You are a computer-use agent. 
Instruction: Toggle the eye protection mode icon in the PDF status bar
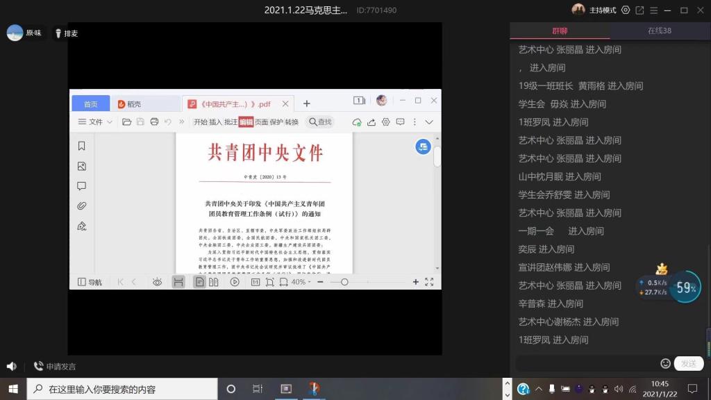(x=157, y=282)
